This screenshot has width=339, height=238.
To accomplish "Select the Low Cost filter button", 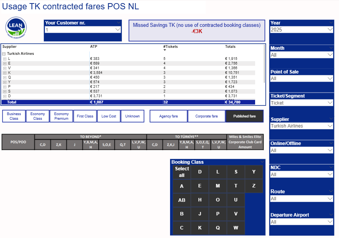I will click(x=109, y=116).
